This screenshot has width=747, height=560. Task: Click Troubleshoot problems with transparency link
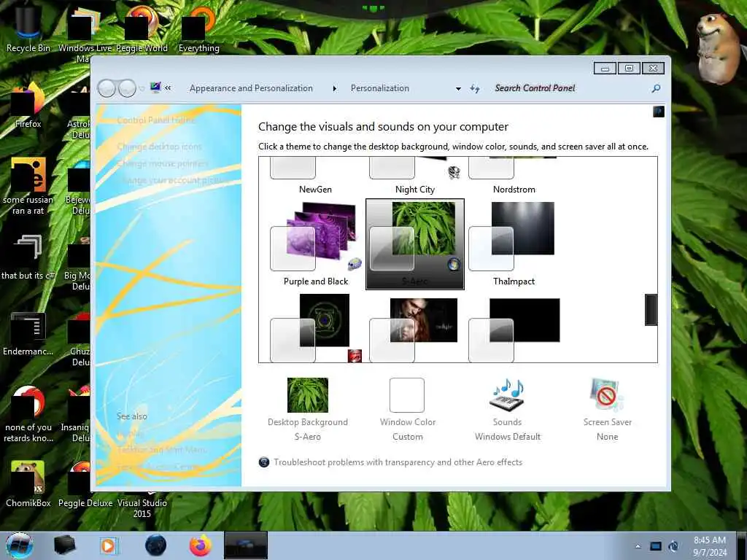(398, 462)
